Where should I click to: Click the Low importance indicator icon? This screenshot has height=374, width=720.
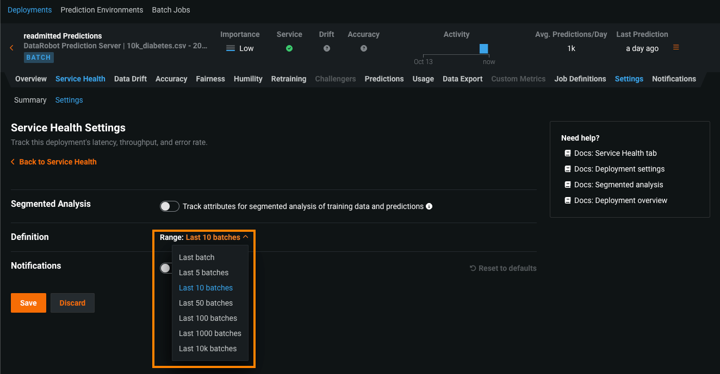pyautogui.click(x=230, y=48)
